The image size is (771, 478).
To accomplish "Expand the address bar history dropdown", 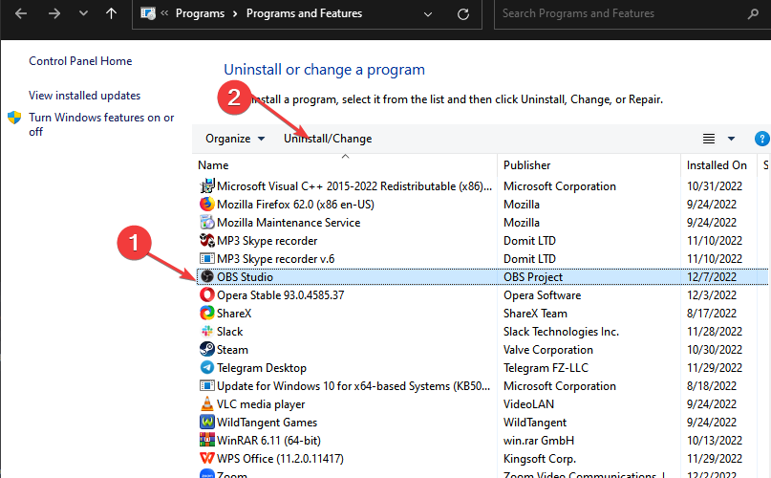I will pos(428,14).
